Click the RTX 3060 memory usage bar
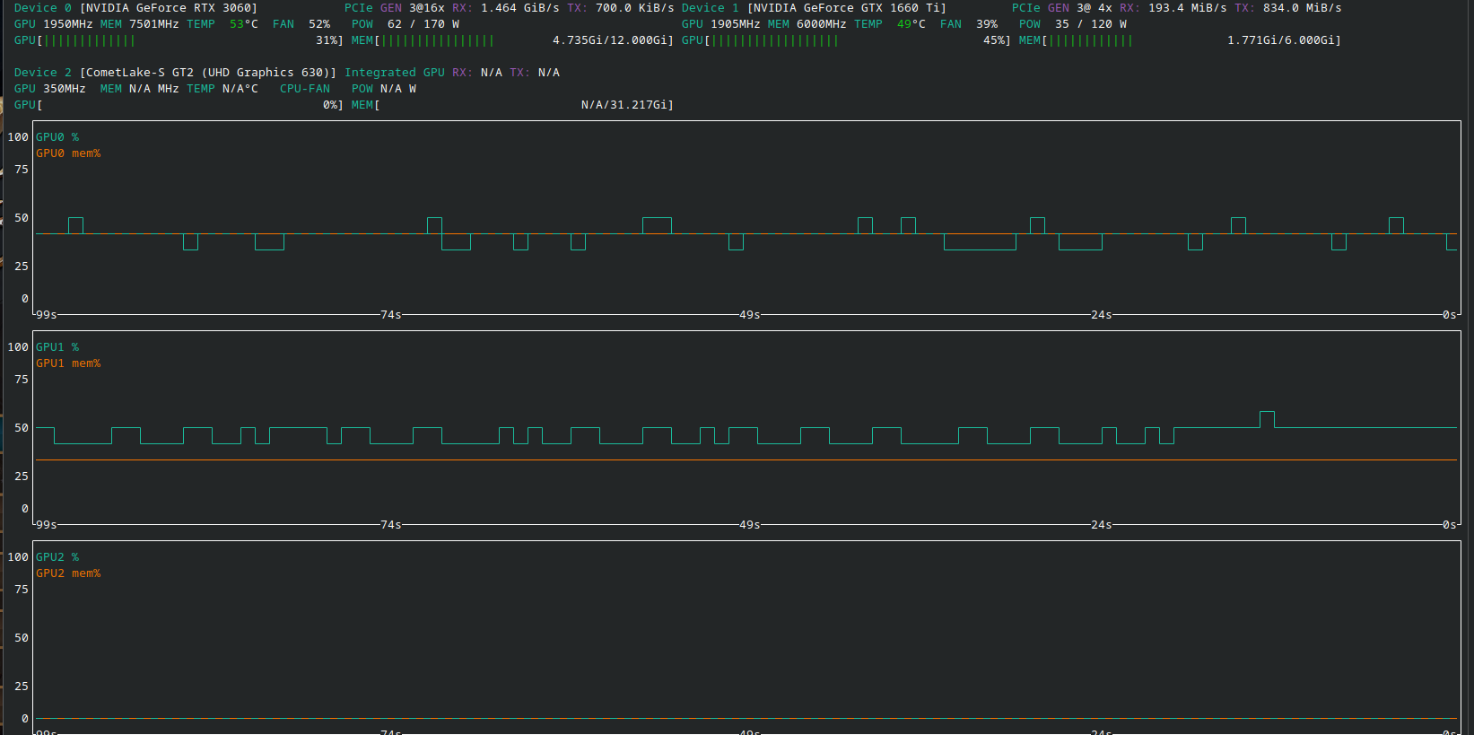The image size is (1474, 735). (x=512, y=40)
